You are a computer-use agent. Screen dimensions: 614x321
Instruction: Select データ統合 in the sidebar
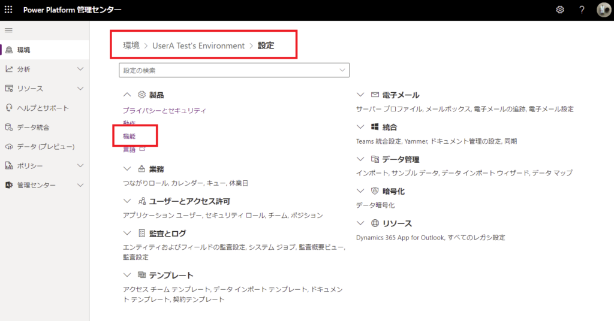tap(44, 127)
